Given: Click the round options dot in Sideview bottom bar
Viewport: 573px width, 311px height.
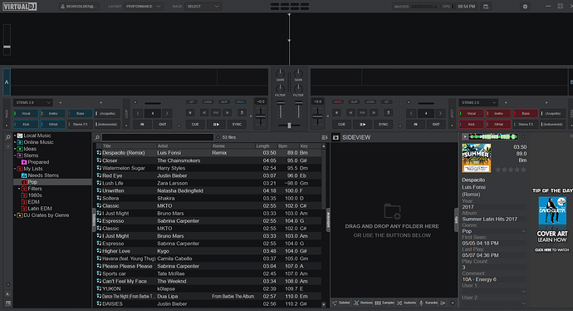Looking at the screenshot, I should tap(453, 303).
